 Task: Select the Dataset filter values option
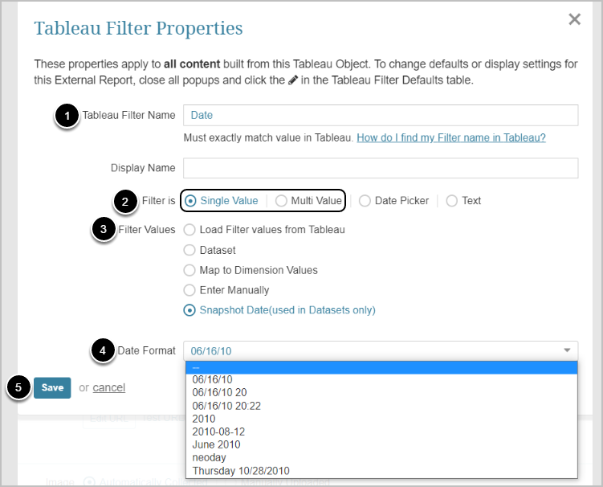click(189, 250)
